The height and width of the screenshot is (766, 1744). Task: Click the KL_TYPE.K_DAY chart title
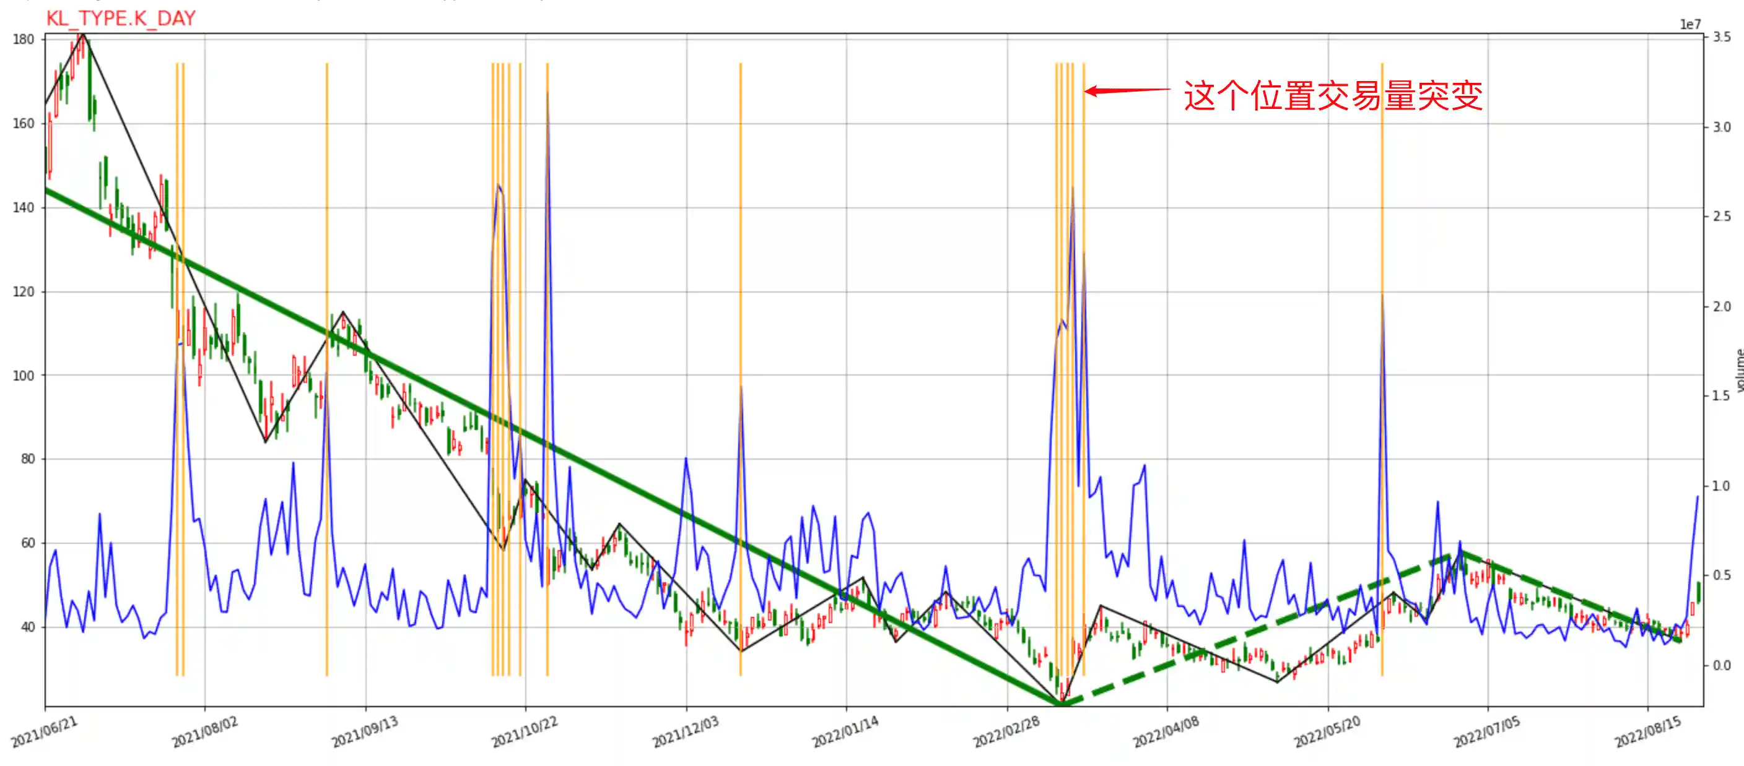[x=121, y=19]
